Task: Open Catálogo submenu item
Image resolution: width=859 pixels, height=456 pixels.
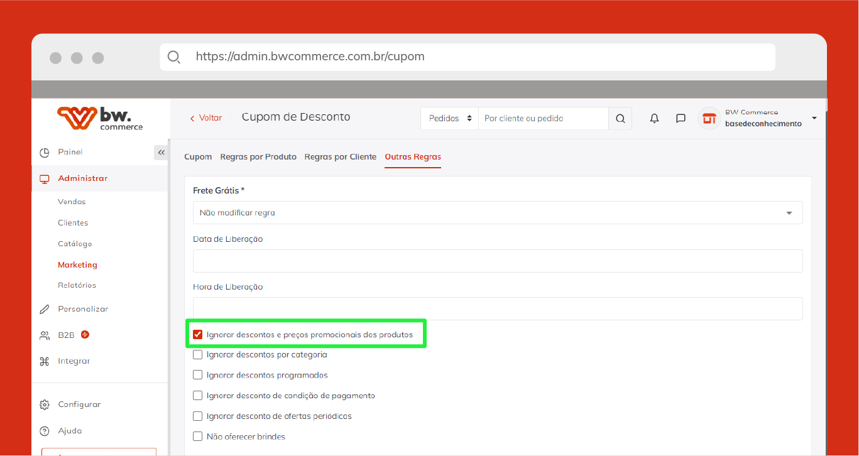Action: 75,244
